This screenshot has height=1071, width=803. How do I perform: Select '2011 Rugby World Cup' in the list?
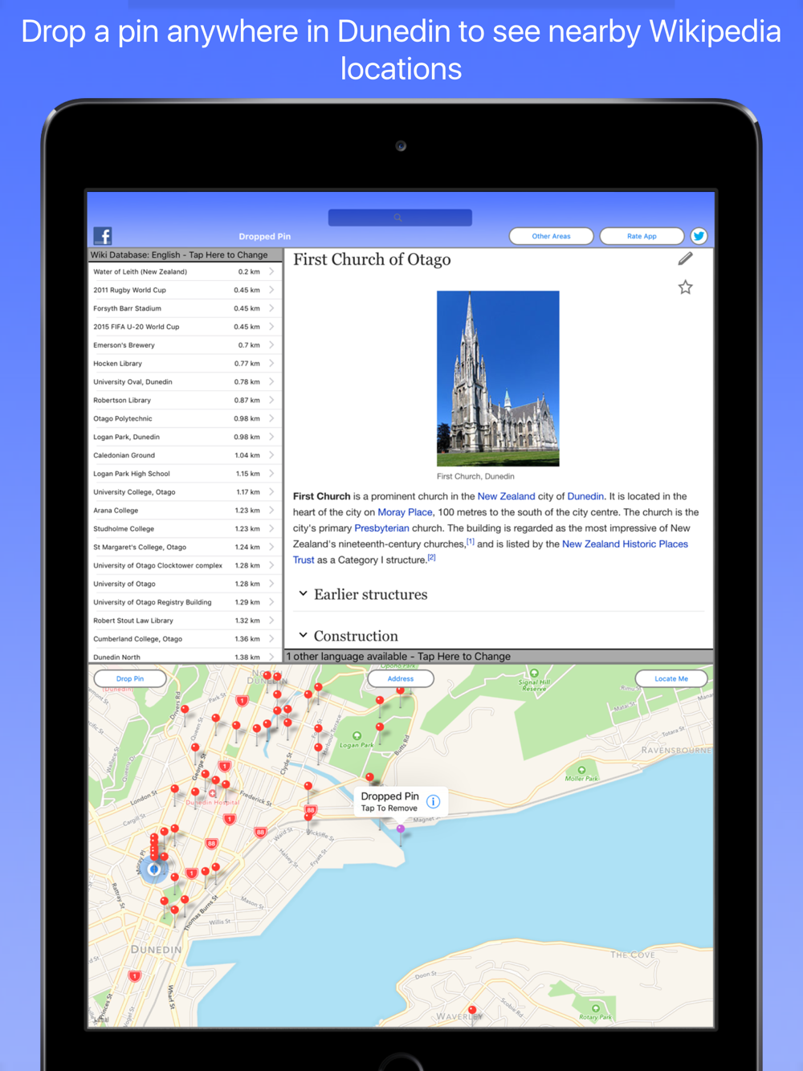(185, 290)
